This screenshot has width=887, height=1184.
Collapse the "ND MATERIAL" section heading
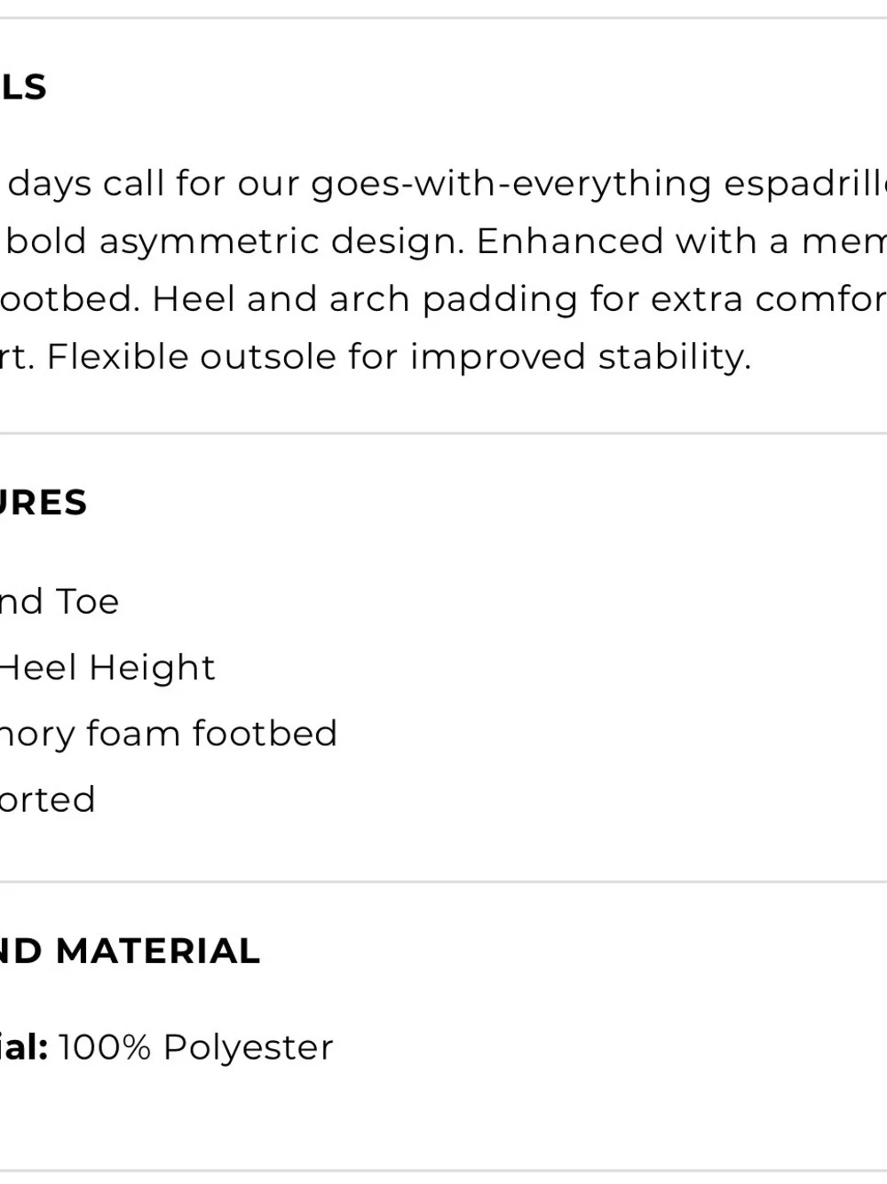tap(130, 951)
